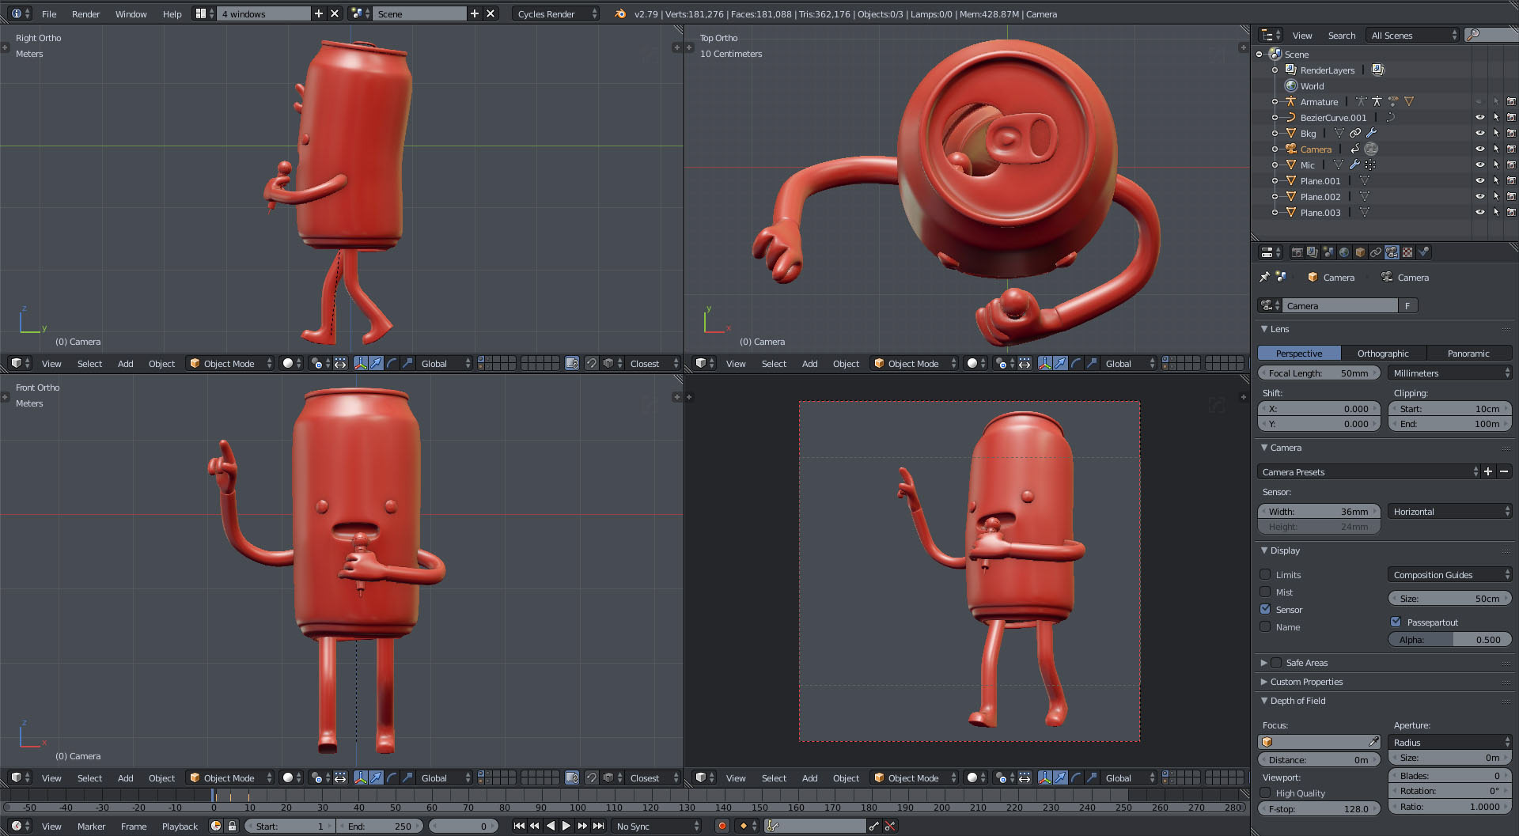Screen dimensions: 1519x836
Task: Open the Composition Guides dropdown
Action: pyautogui.click(x=1449, y=574)
